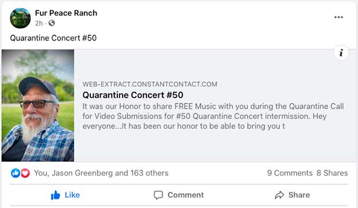Click the web-extract.constantcontact.com domain label
358x208 pixels.
(150, 84)
